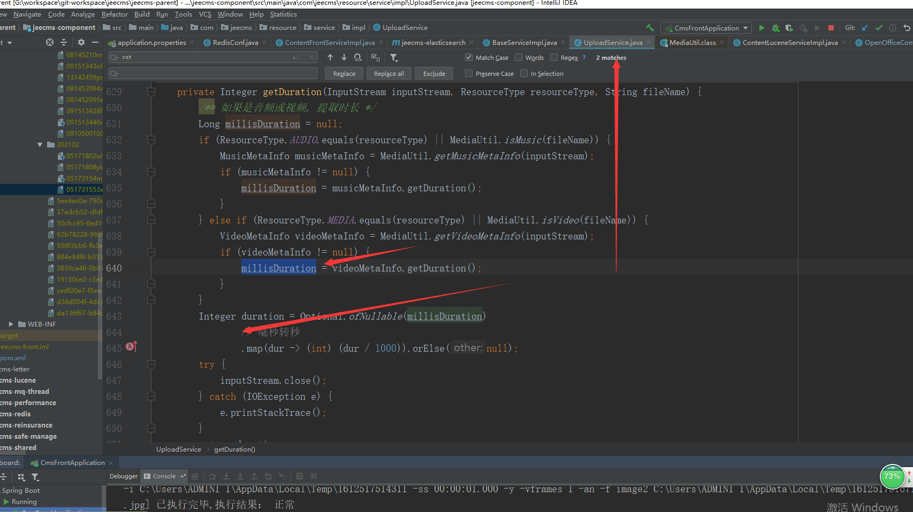Screen dimensions: 913x512
Task: Commit changes with the Git checkmark
Action: 879,28
